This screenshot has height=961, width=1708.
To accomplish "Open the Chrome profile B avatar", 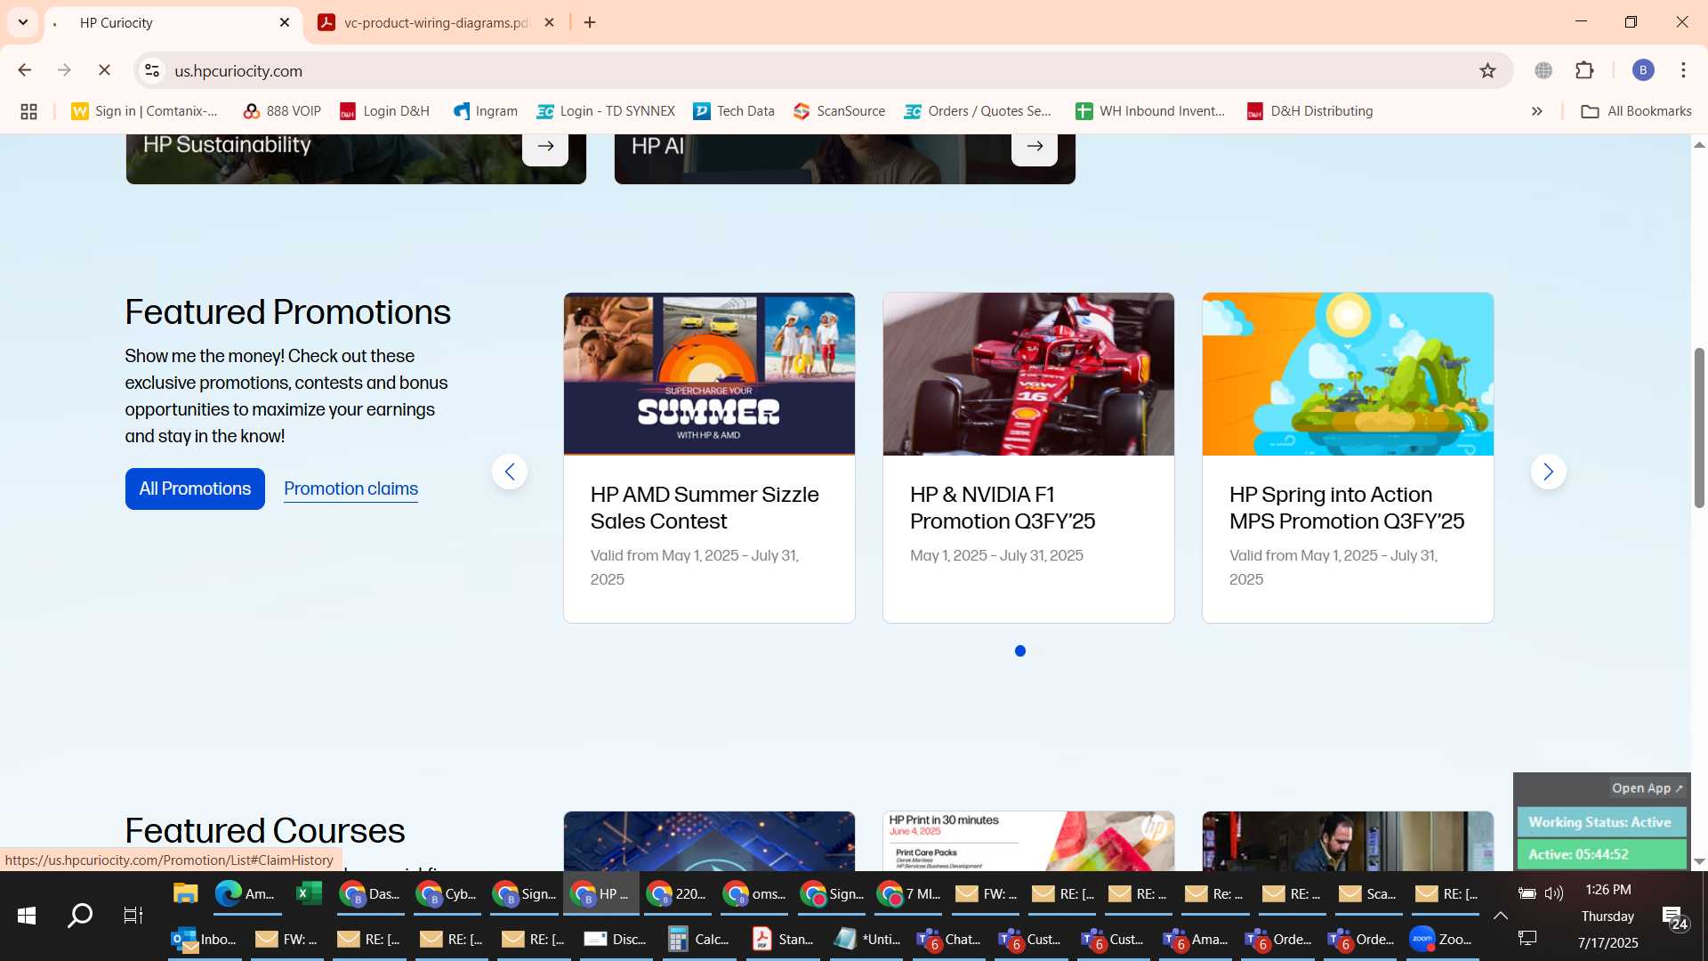I will click(1643, 70).
